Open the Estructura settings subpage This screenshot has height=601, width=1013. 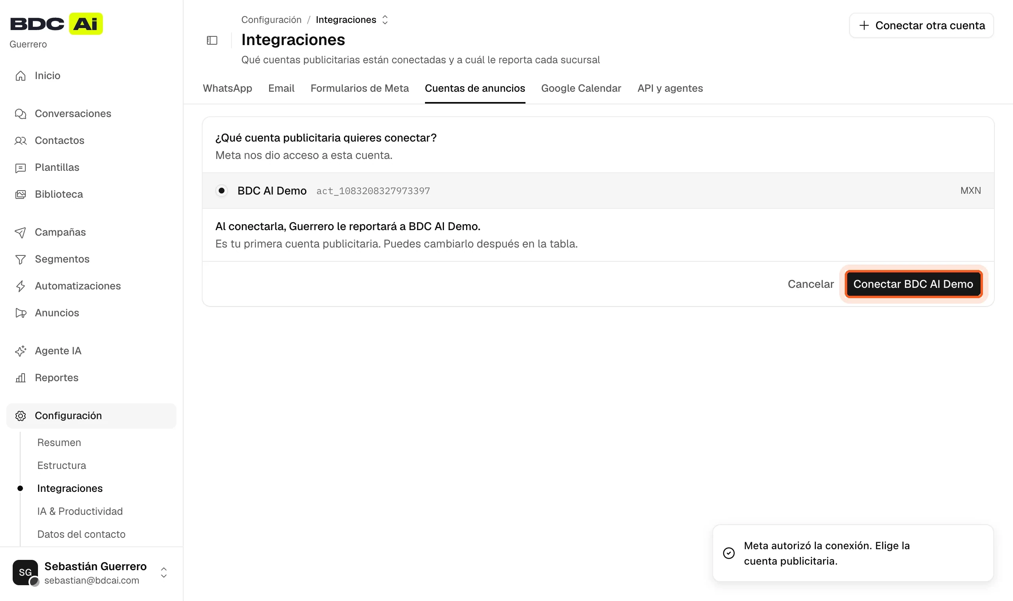pyautogui.click(x=62, y=466)
